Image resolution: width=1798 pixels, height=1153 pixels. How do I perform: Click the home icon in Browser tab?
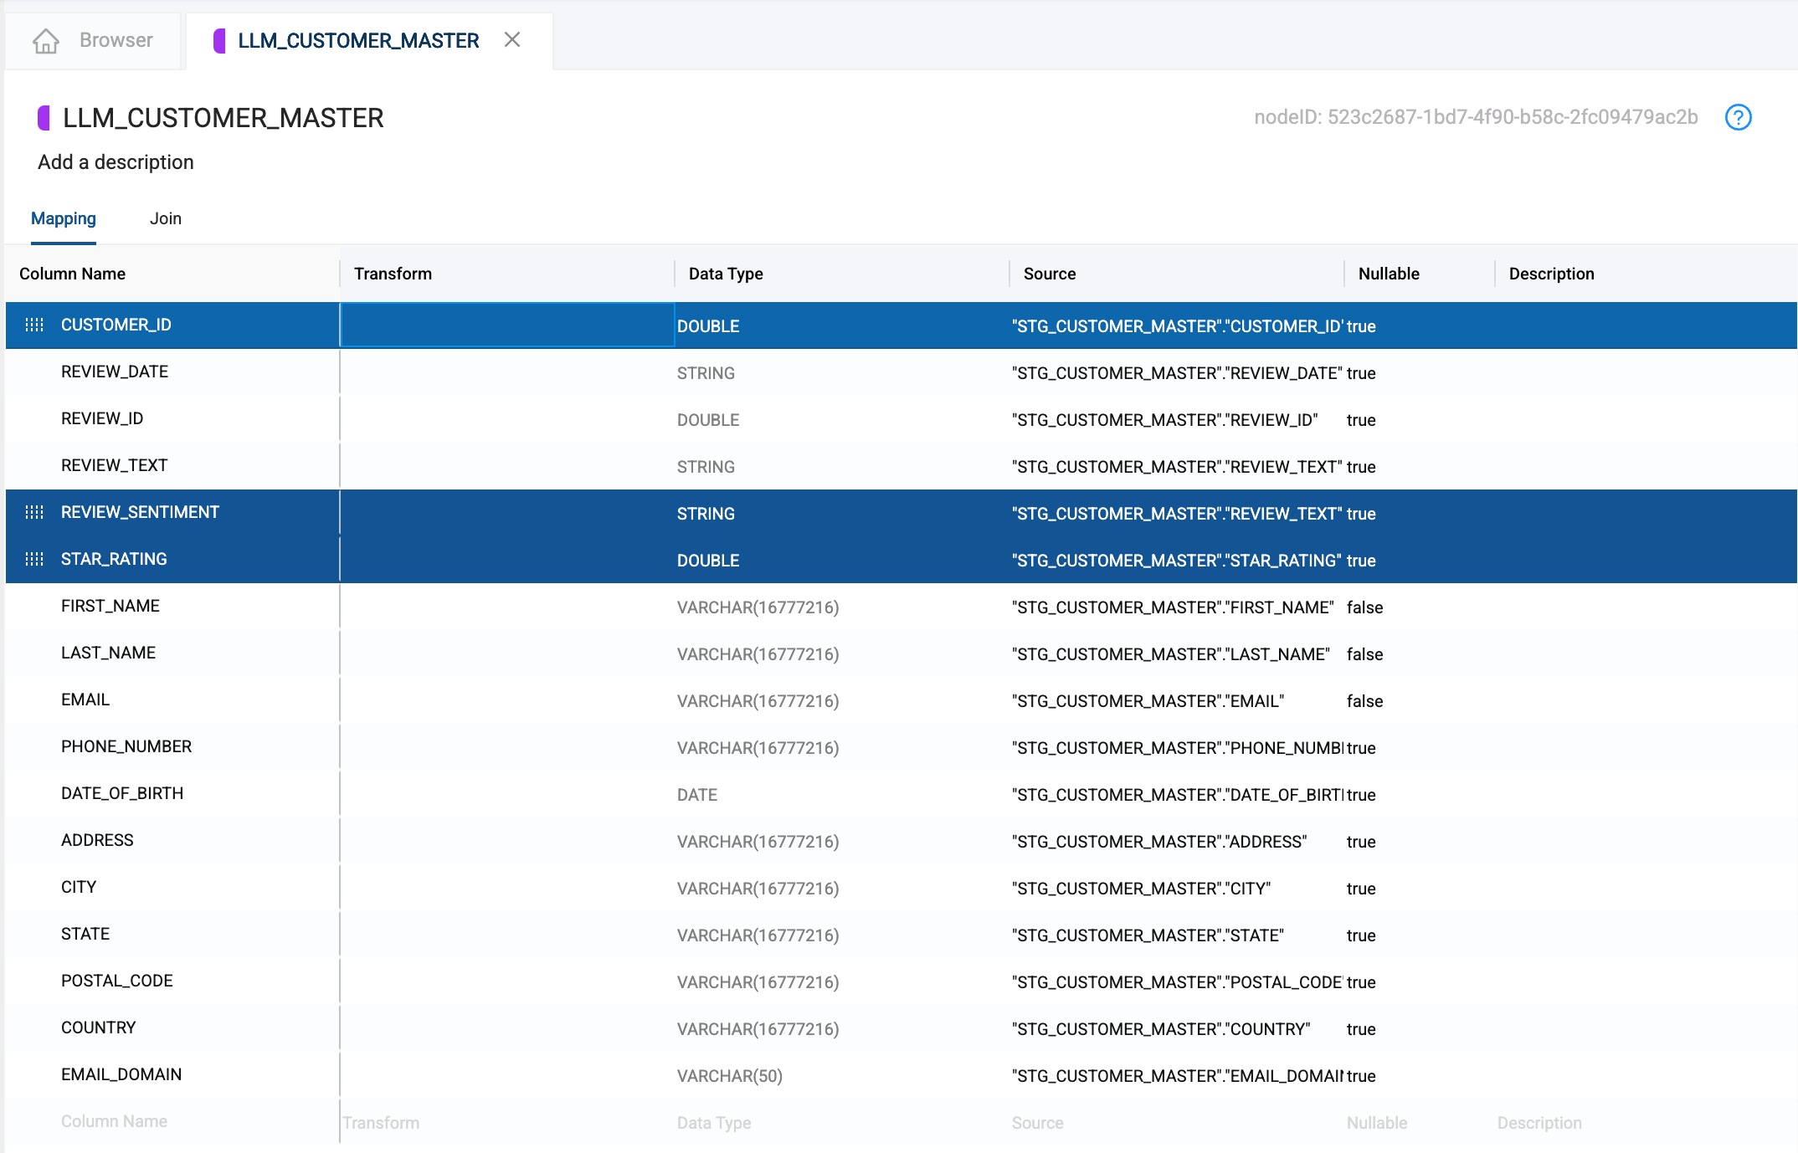46,40
